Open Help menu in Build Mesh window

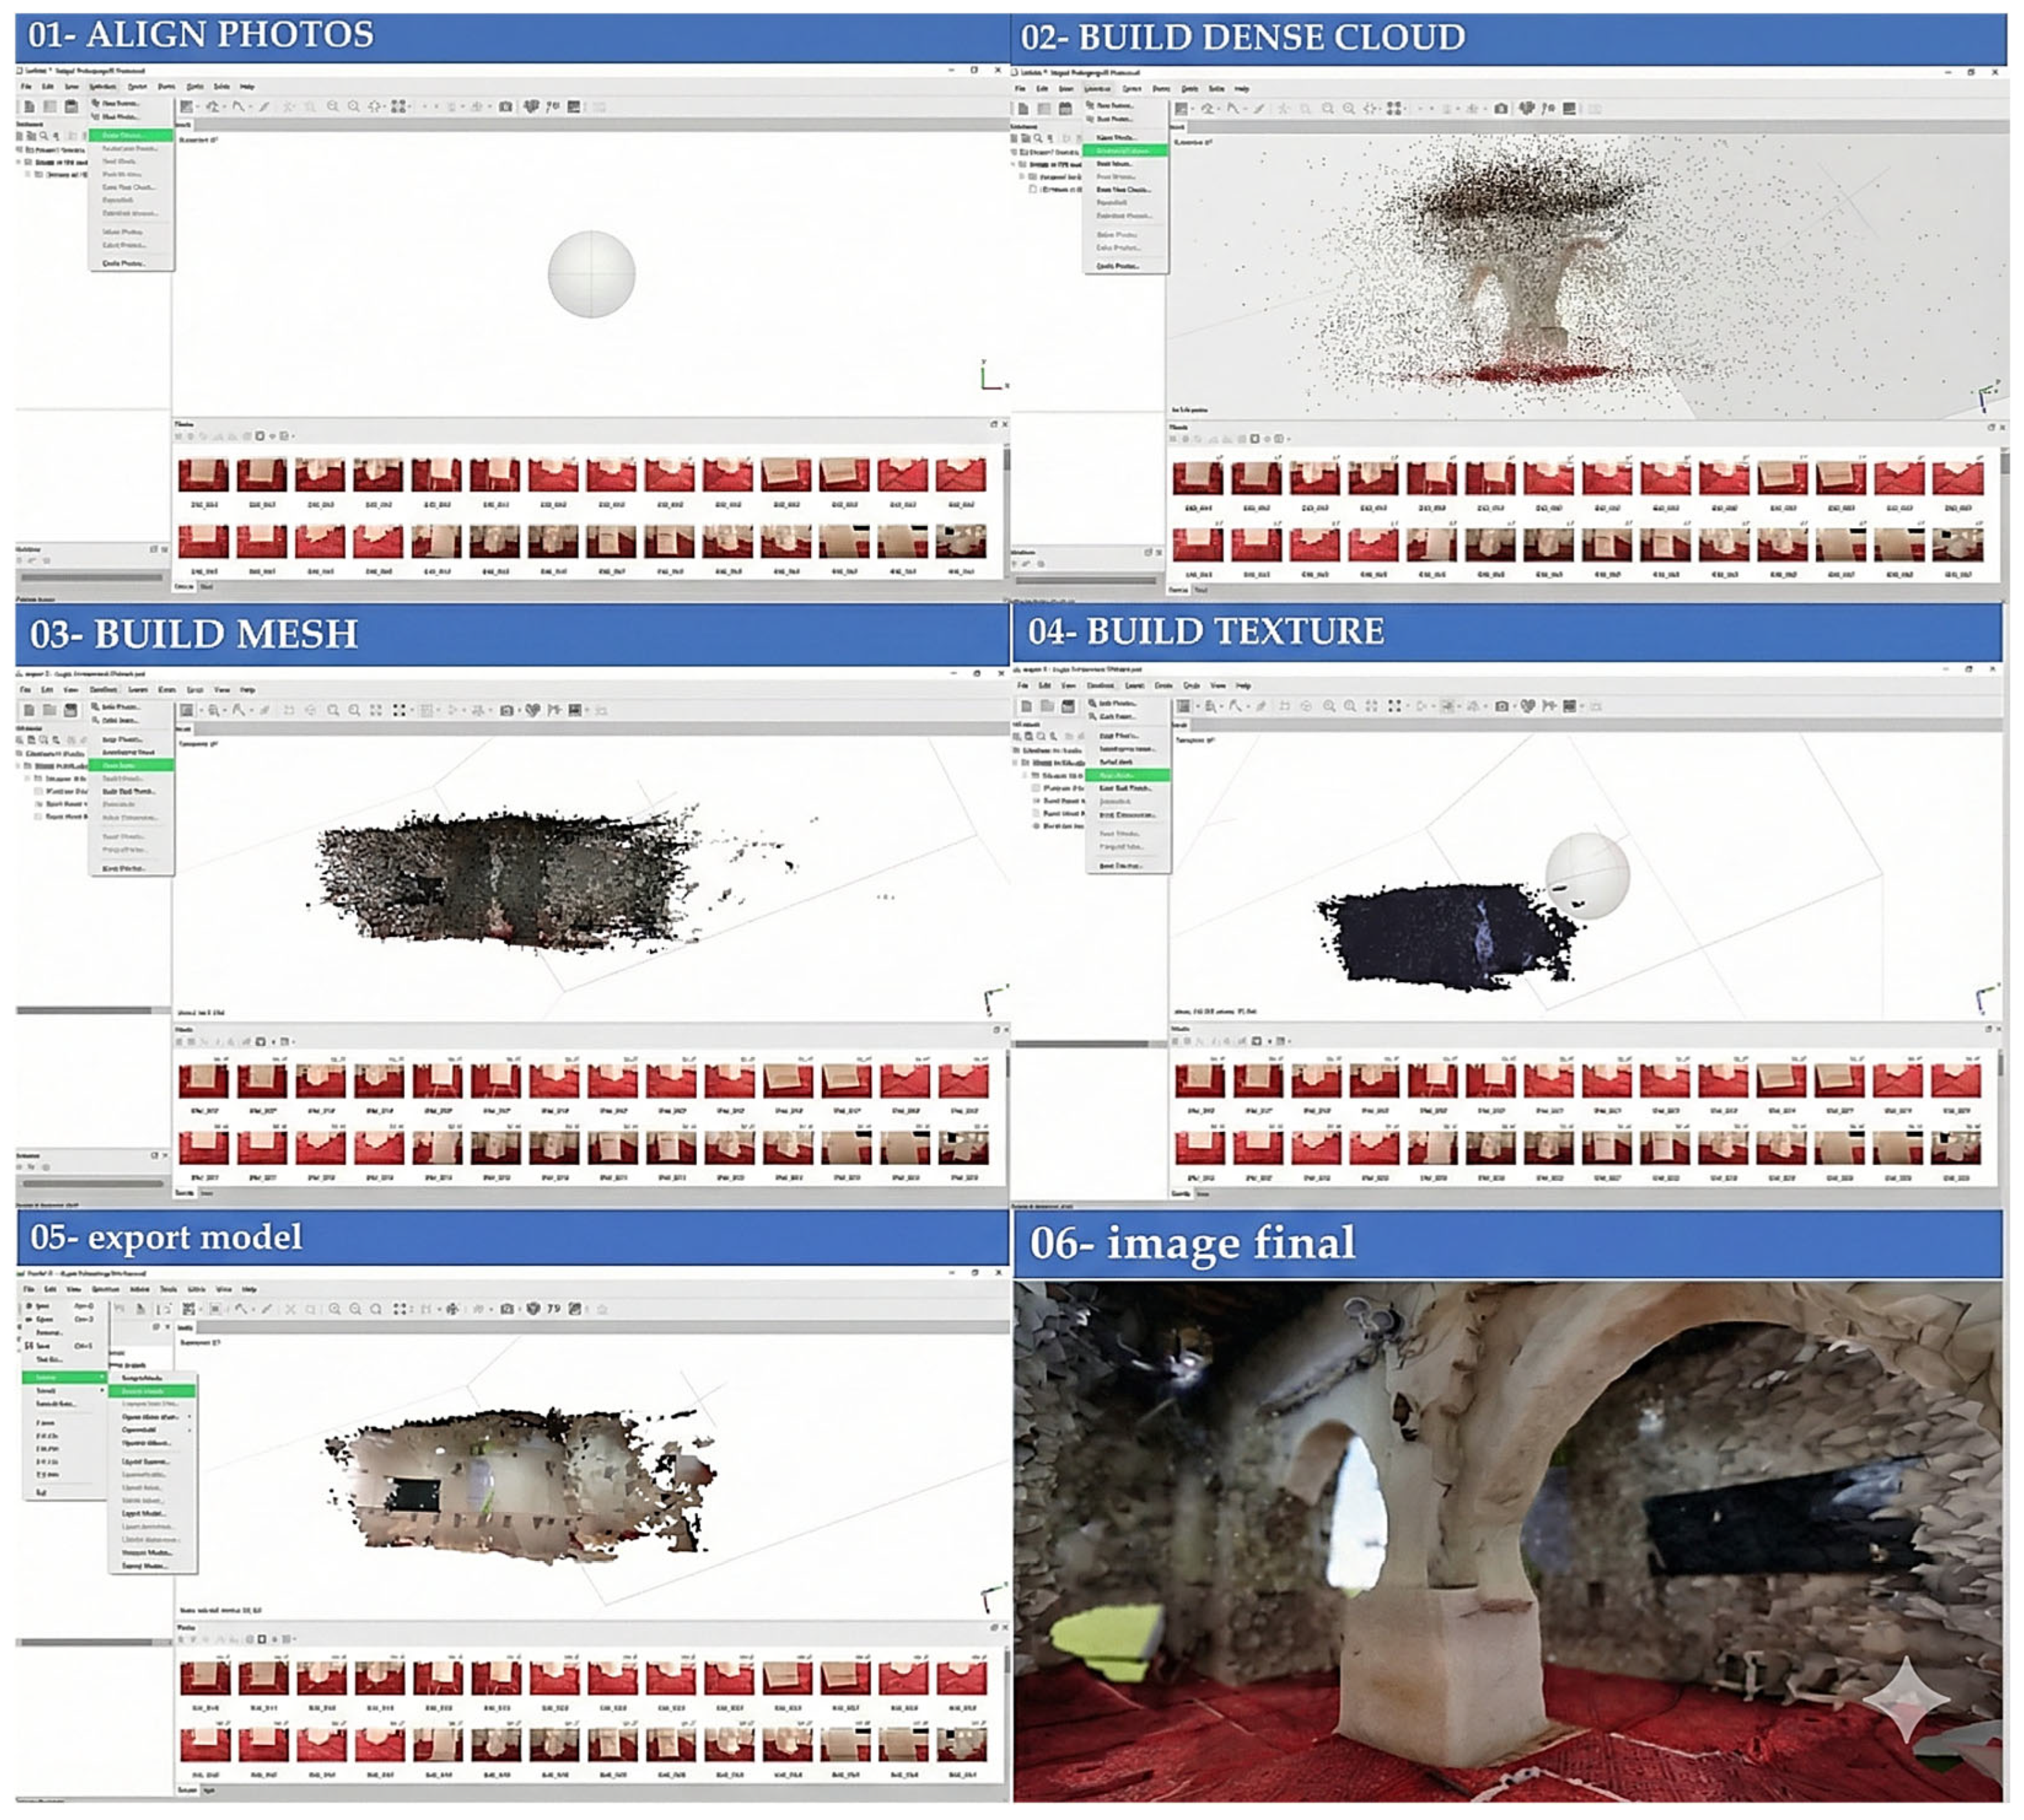pyautogui.click(x=247, y=690)
